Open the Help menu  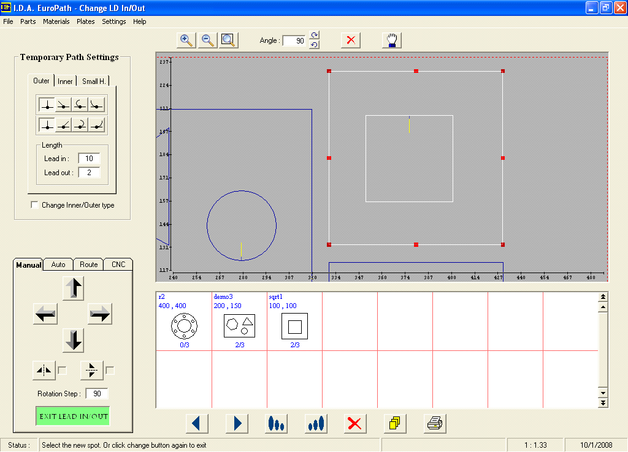[139, 21]
